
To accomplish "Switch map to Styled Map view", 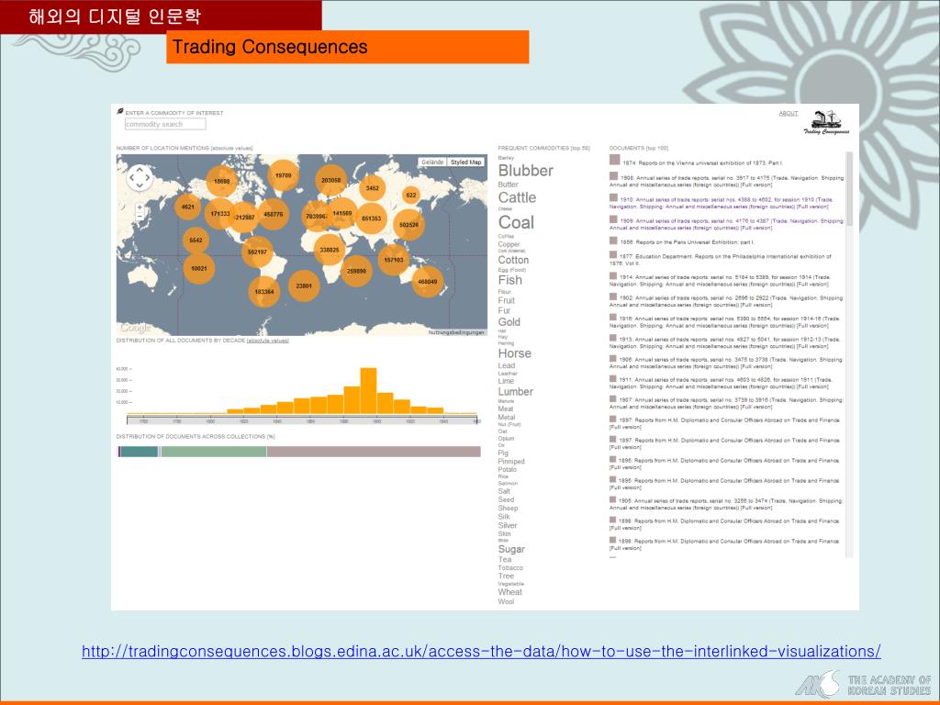I will click(x=465, y=162).
